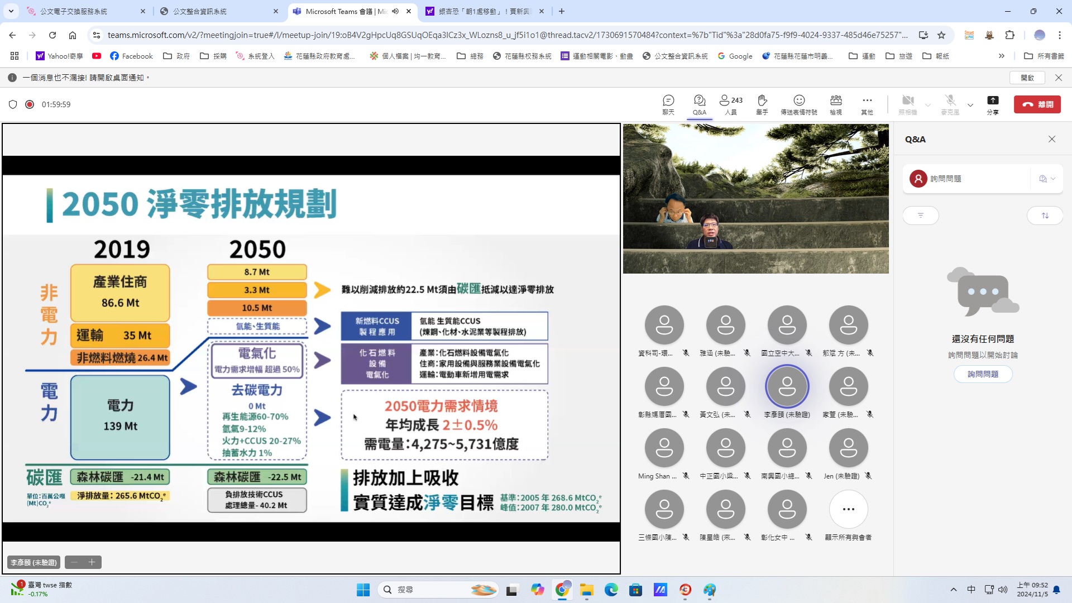
Task: Share your screen content
Action: coord(992,104)
